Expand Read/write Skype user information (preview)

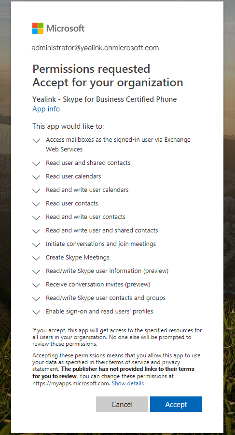[x=36, y=272]
